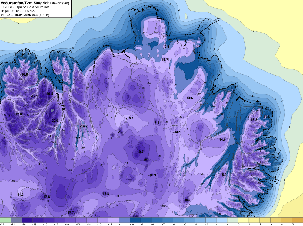Select the pale yellow 0 legend swatch
This screenshot has height=226, width=303.
tap(244, 220)
